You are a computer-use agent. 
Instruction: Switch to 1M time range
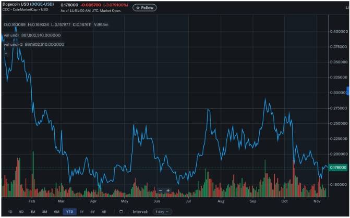(33, 212)
